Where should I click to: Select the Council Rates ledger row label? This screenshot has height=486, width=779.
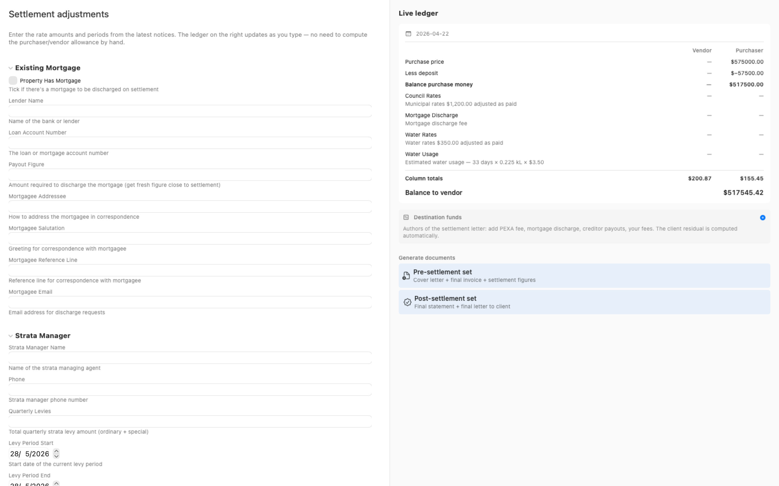point(423,96)
